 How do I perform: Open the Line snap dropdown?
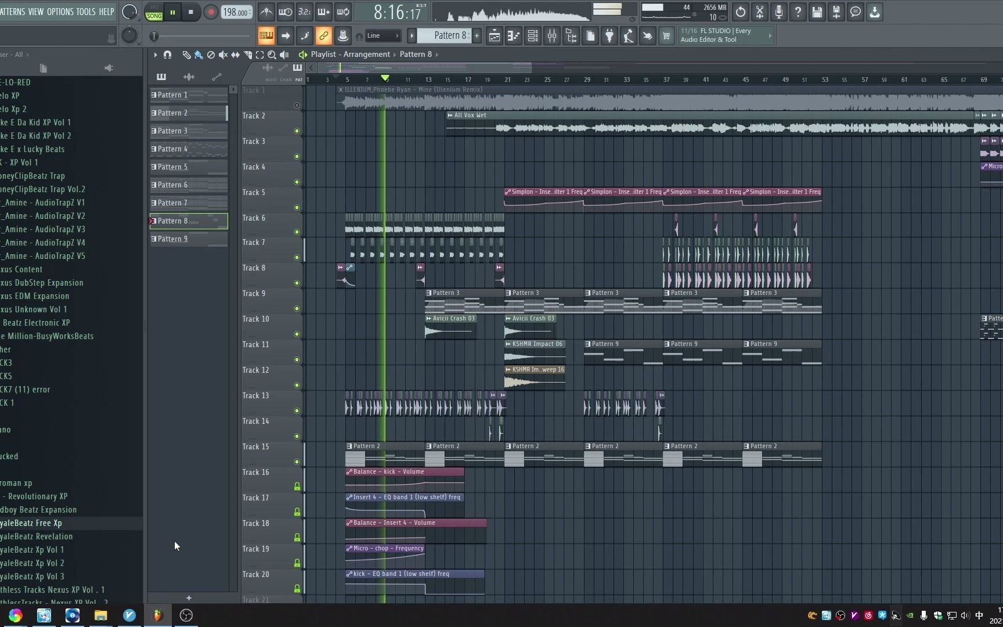(383, 36)
